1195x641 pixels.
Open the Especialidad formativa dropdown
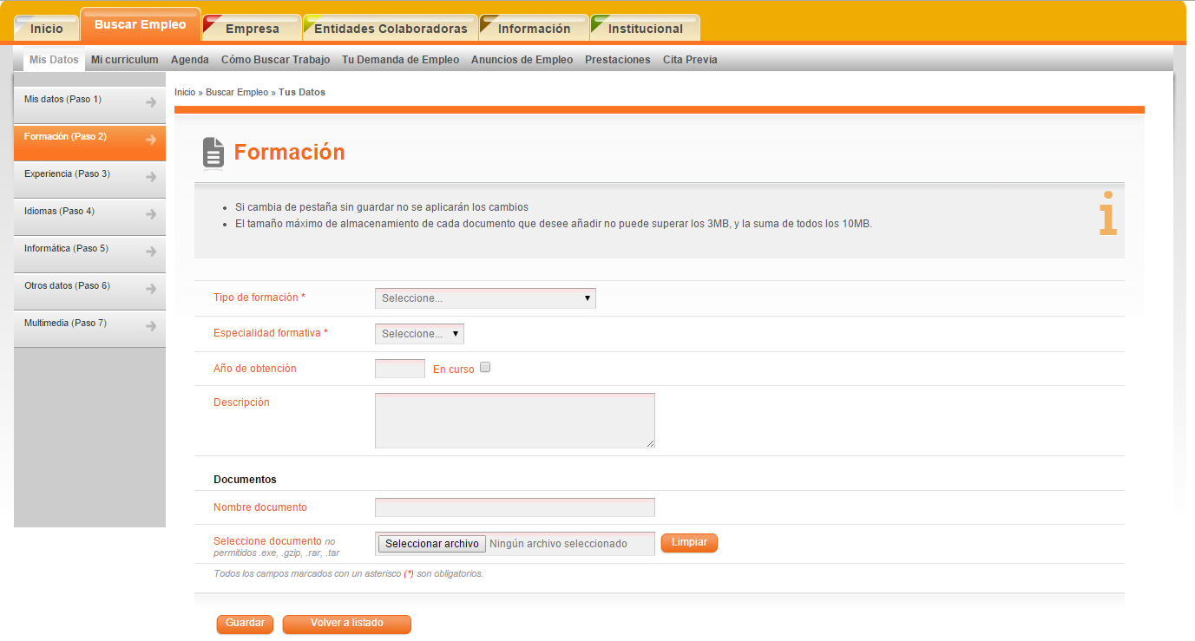pos(419,333)
